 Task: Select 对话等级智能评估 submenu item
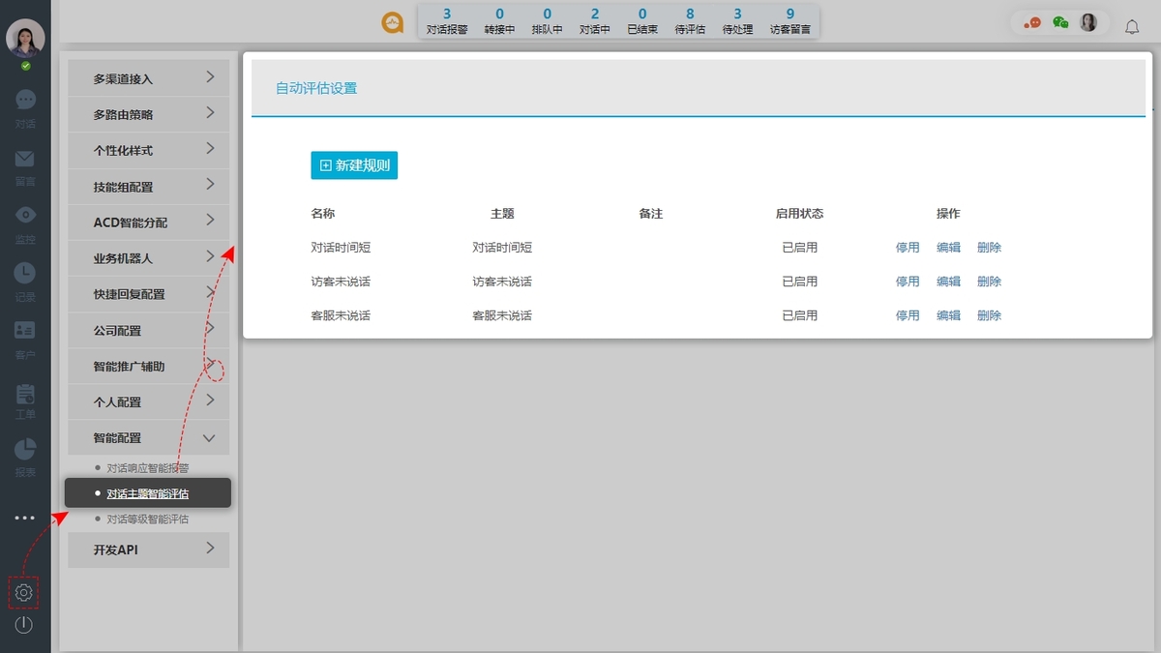147,519
